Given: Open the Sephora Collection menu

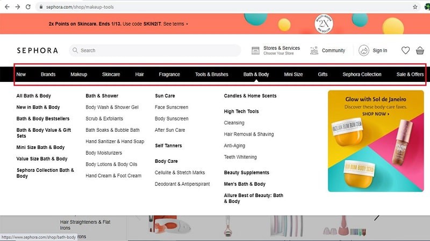Looking at the screenshot, I should tap(362, 74).
